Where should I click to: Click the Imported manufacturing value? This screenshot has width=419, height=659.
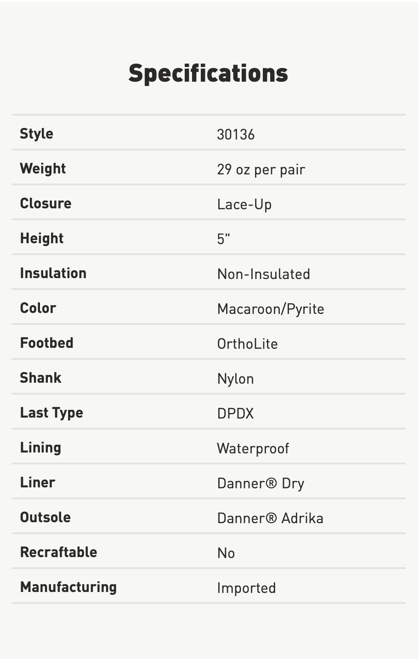click(247, 588)
